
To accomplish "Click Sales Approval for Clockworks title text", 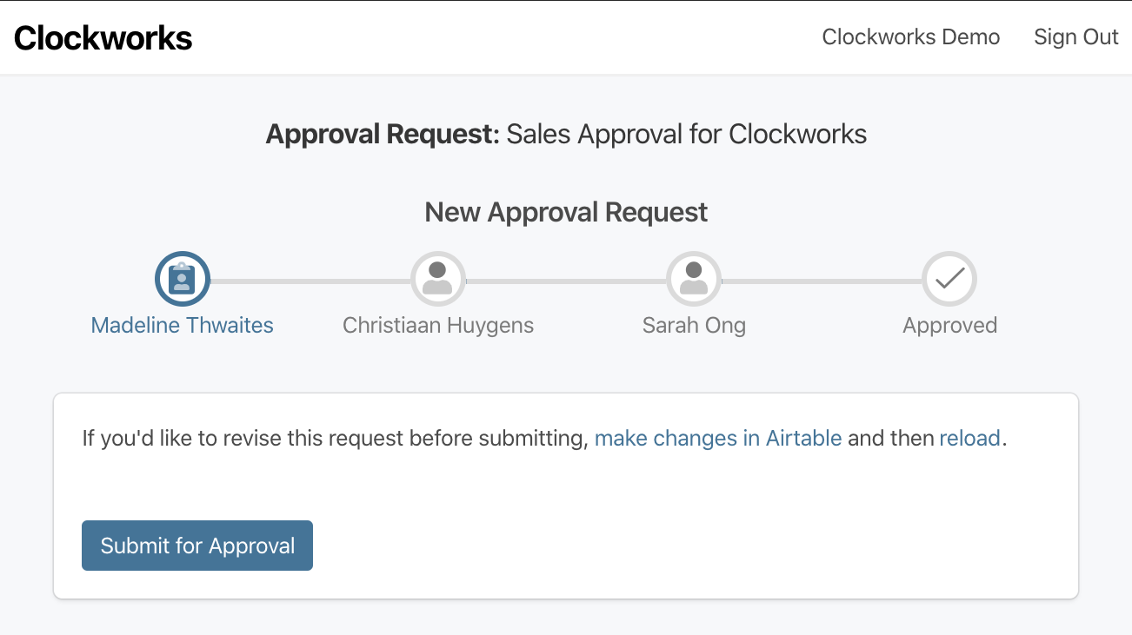I will click(x=686, y=135).
